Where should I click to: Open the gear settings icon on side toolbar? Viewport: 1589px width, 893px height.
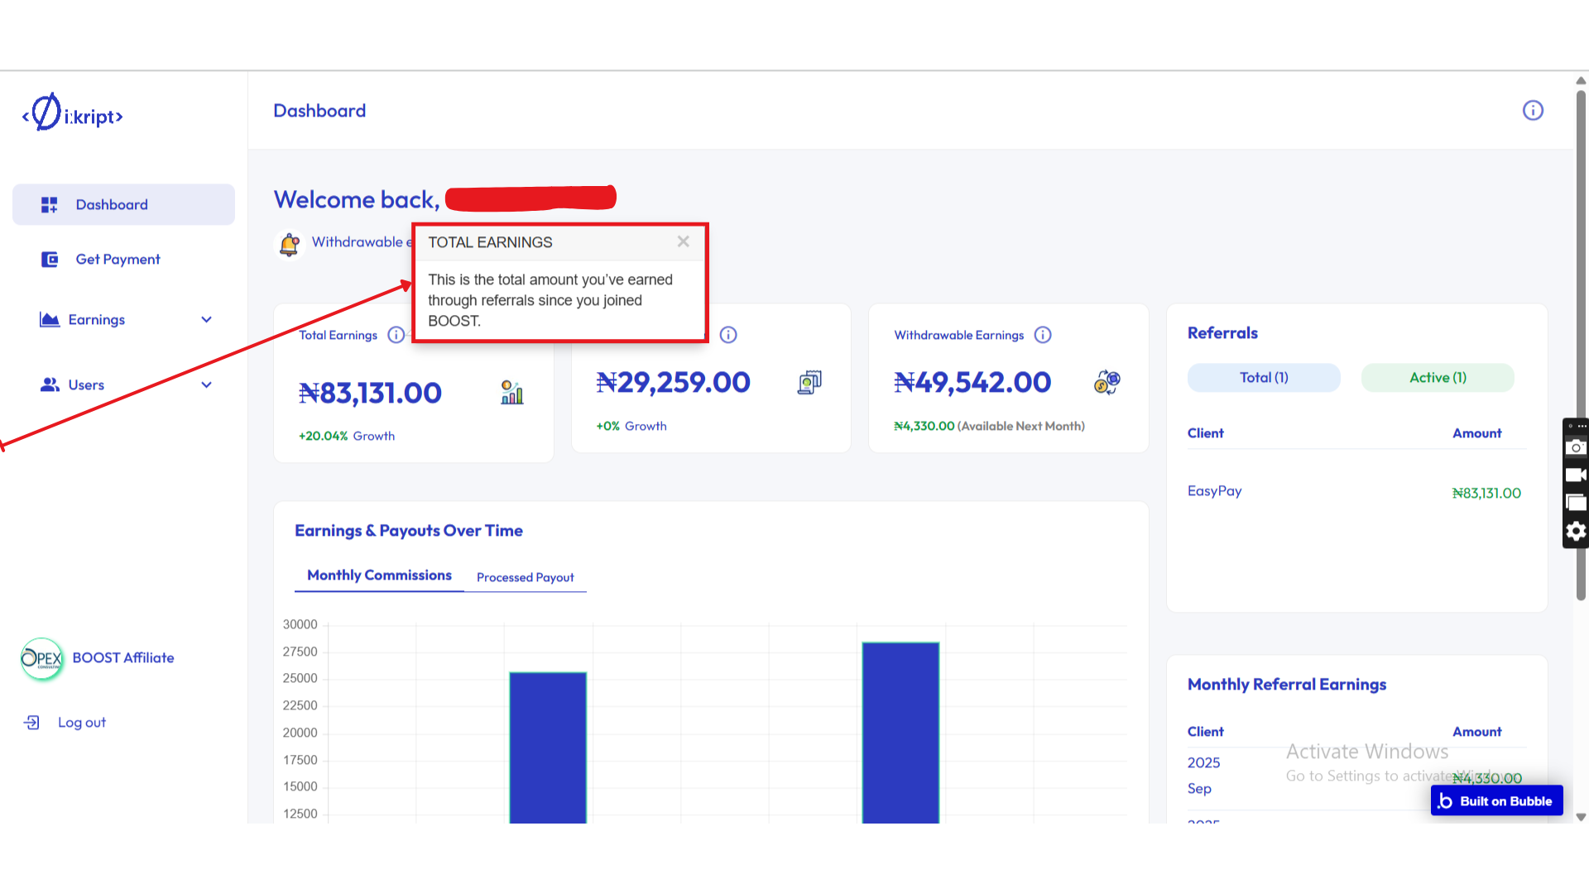click(1576, 531)
